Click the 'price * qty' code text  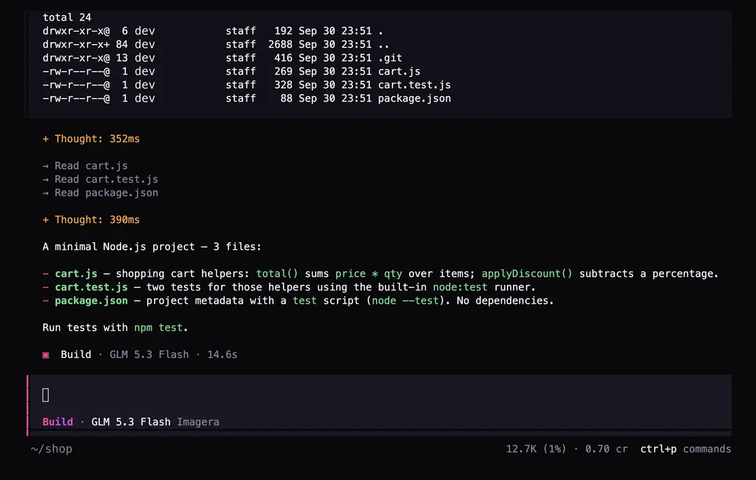coord(368,274)
